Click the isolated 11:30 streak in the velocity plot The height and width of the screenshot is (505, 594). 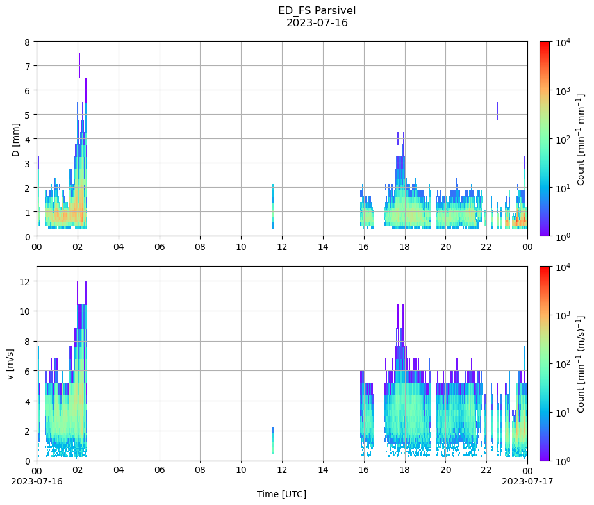[273, 441]
